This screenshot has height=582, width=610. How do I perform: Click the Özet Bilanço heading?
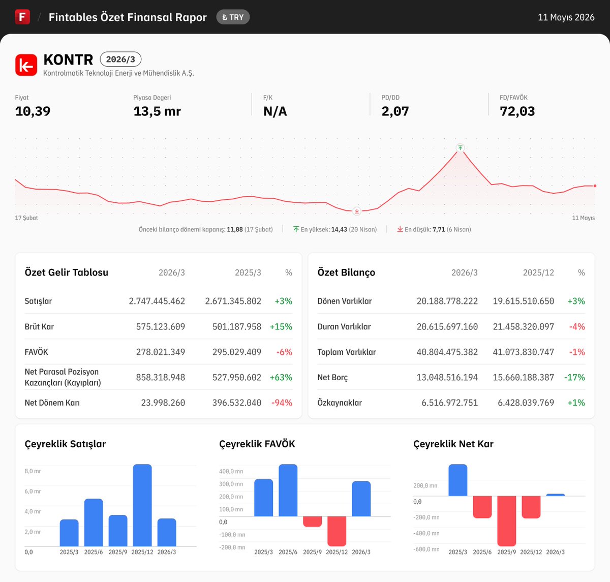pyautogui.click(x=346, y=272)
